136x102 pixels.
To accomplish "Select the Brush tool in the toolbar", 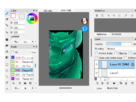I will coord(7,14).
